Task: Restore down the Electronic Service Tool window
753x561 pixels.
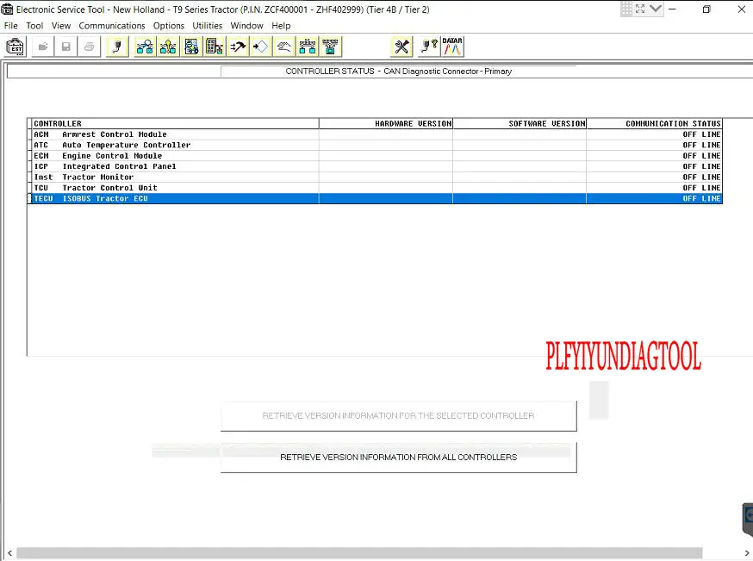Action: [x=706, y=9]
